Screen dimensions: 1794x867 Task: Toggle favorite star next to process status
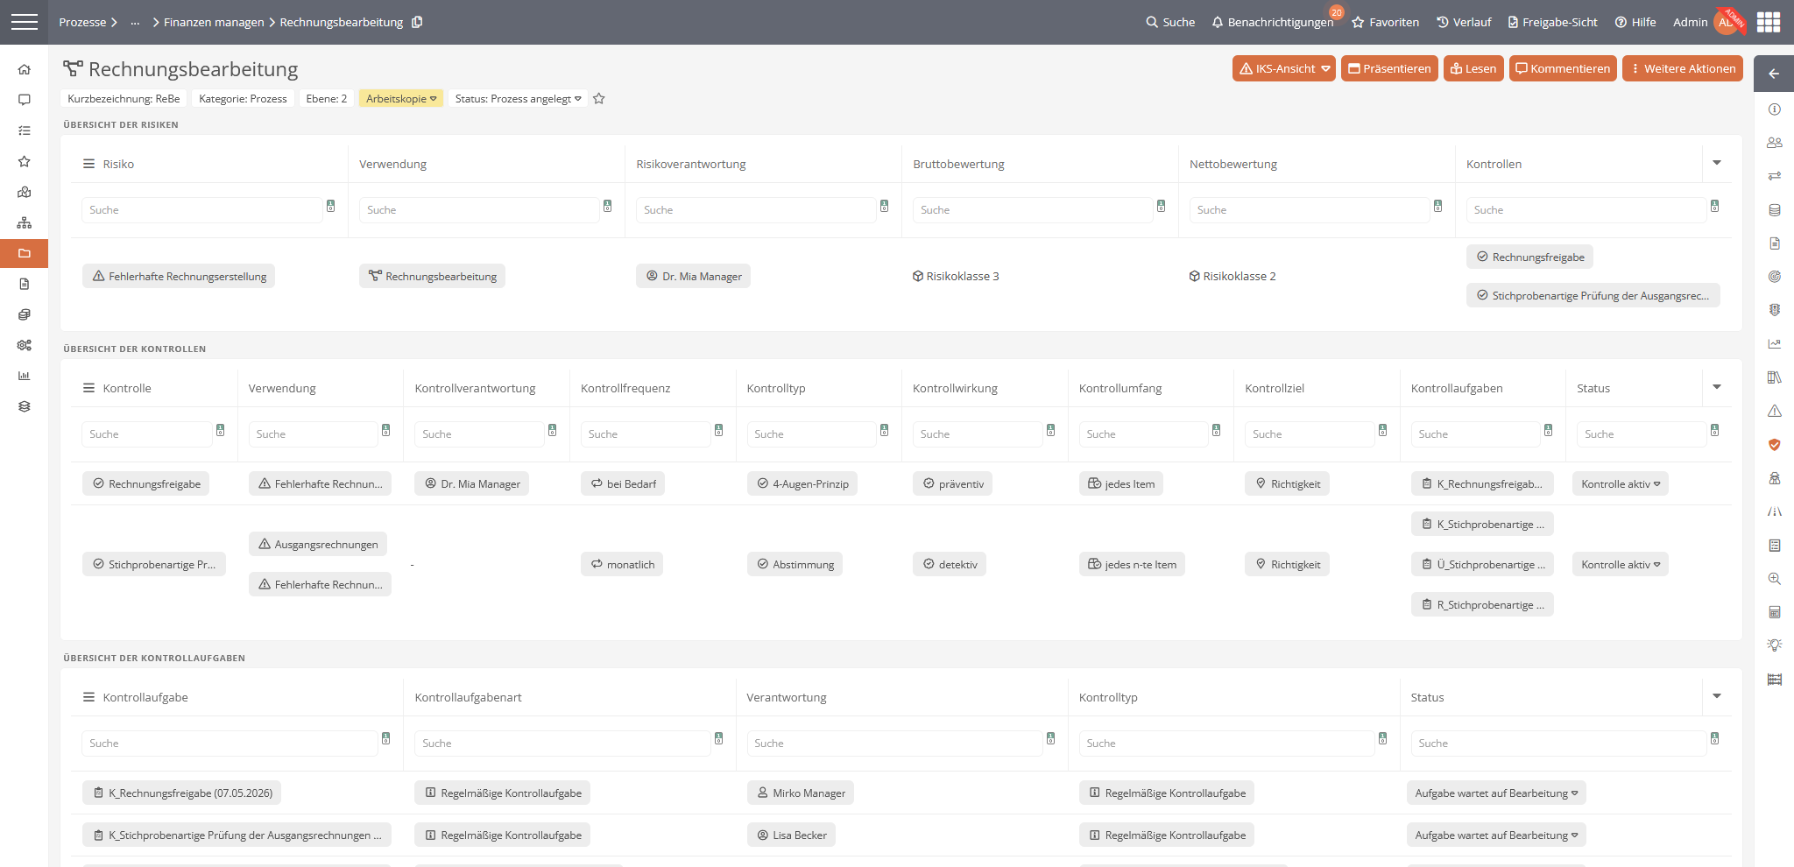point(599,99)
